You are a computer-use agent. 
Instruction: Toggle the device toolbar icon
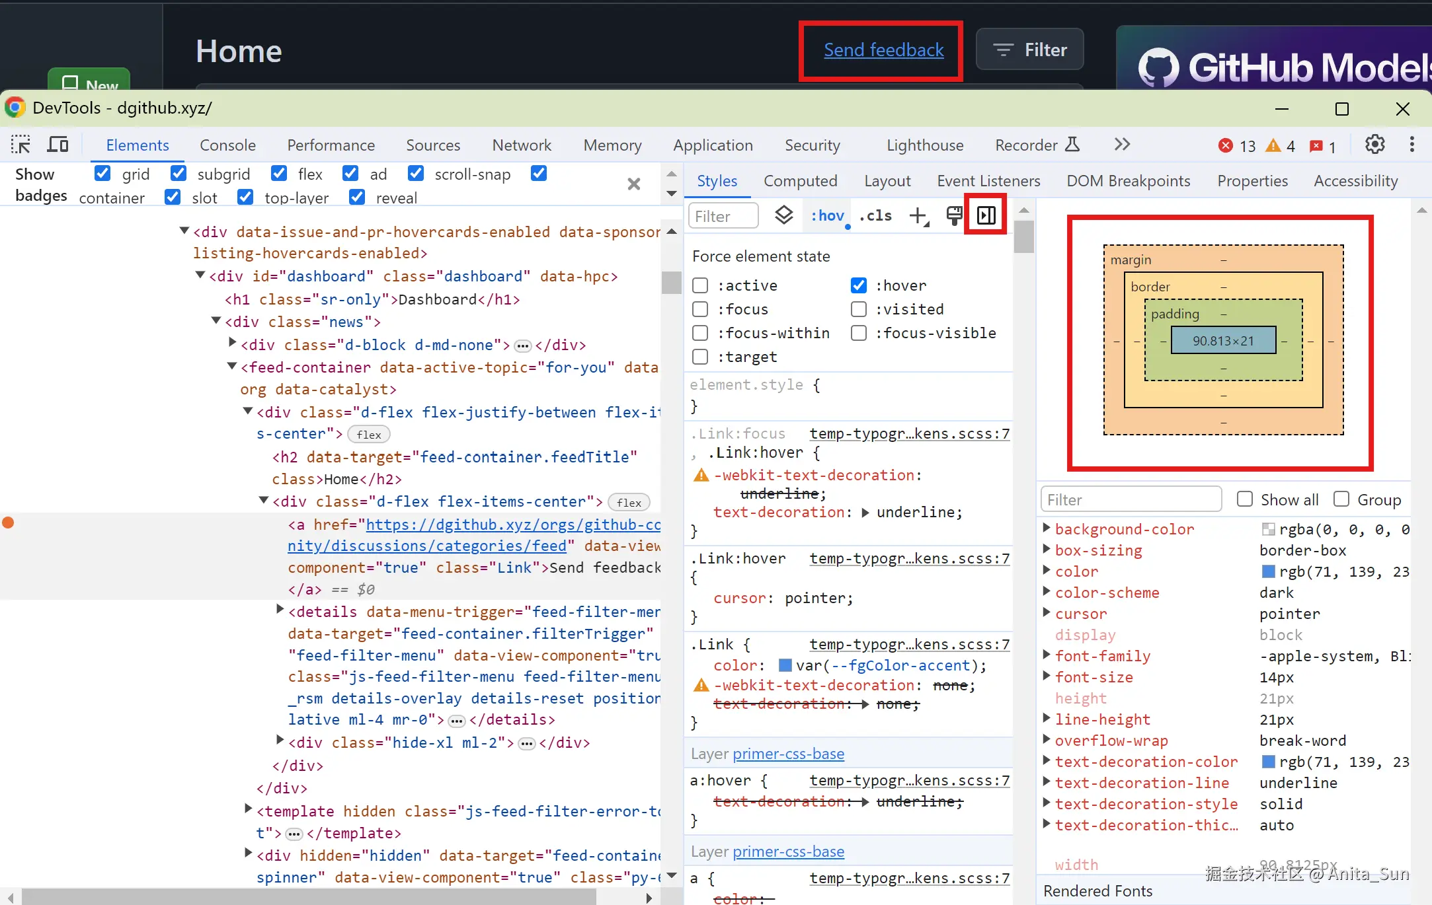pyautogui.click(x=58, y=145)
